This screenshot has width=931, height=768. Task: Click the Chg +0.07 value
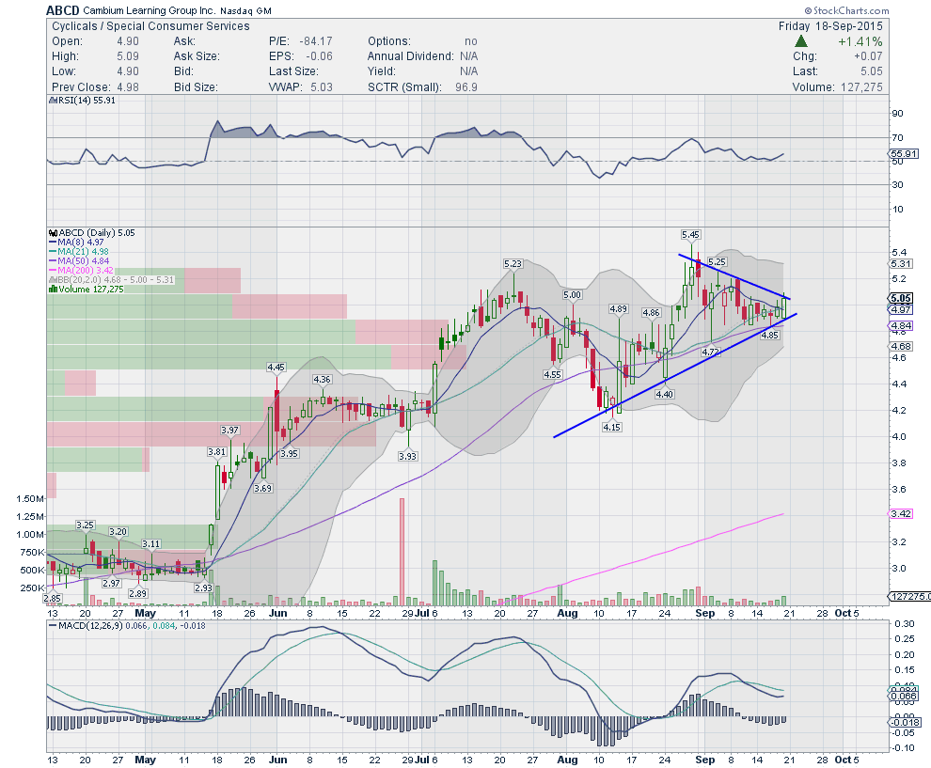868,56
